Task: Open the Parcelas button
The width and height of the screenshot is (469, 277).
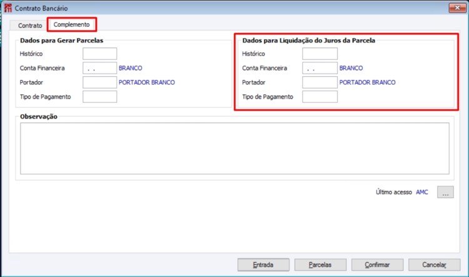Action: coord(320,265)
